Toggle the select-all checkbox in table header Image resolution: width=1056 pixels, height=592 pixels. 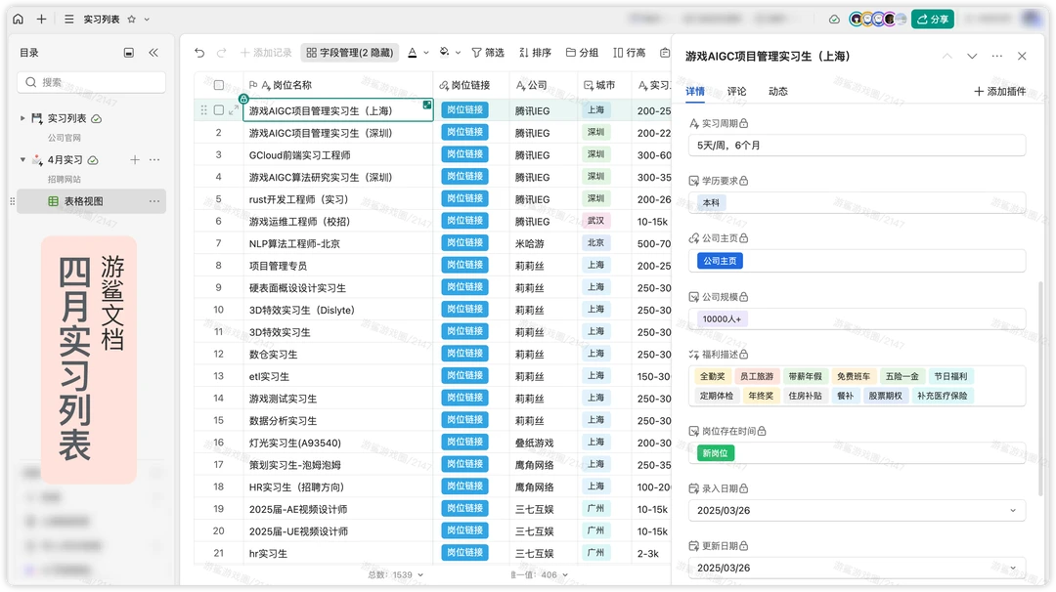click(219, 85)
